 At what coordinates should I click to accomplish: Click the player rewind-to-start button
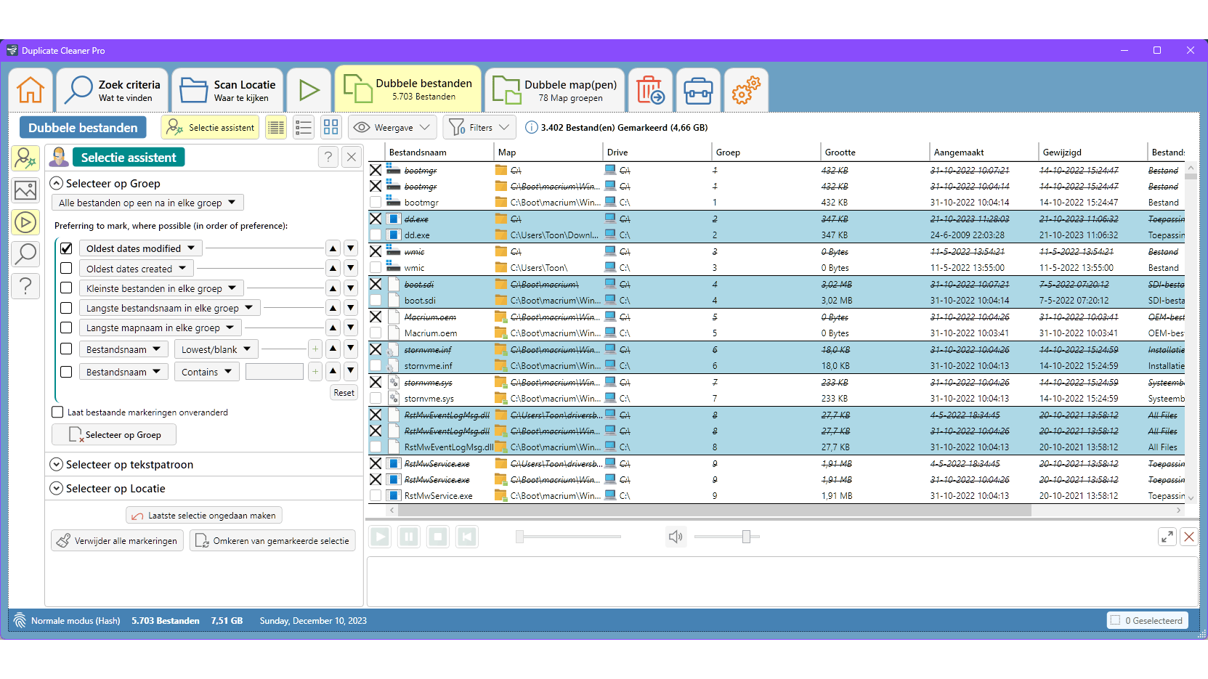pos(467,537)
